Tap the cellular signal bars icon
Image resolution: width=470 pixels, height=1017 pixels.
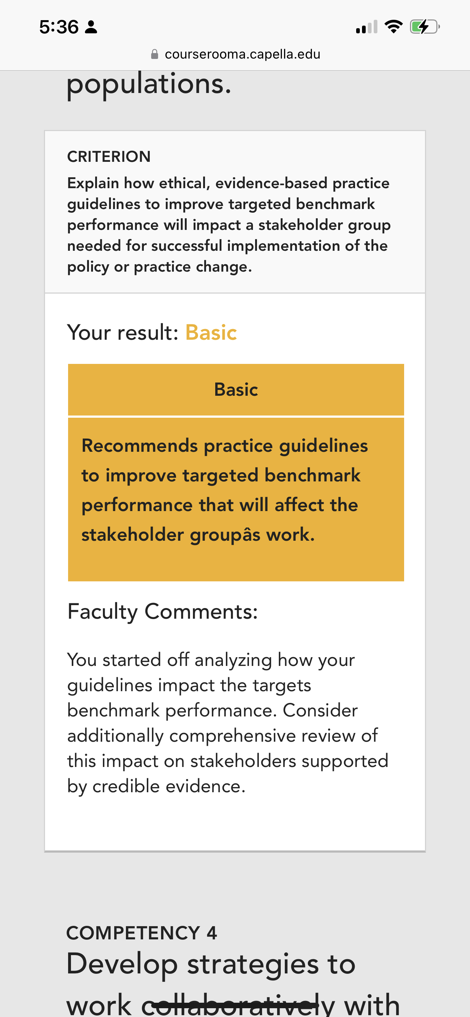(x=367, y=27)
